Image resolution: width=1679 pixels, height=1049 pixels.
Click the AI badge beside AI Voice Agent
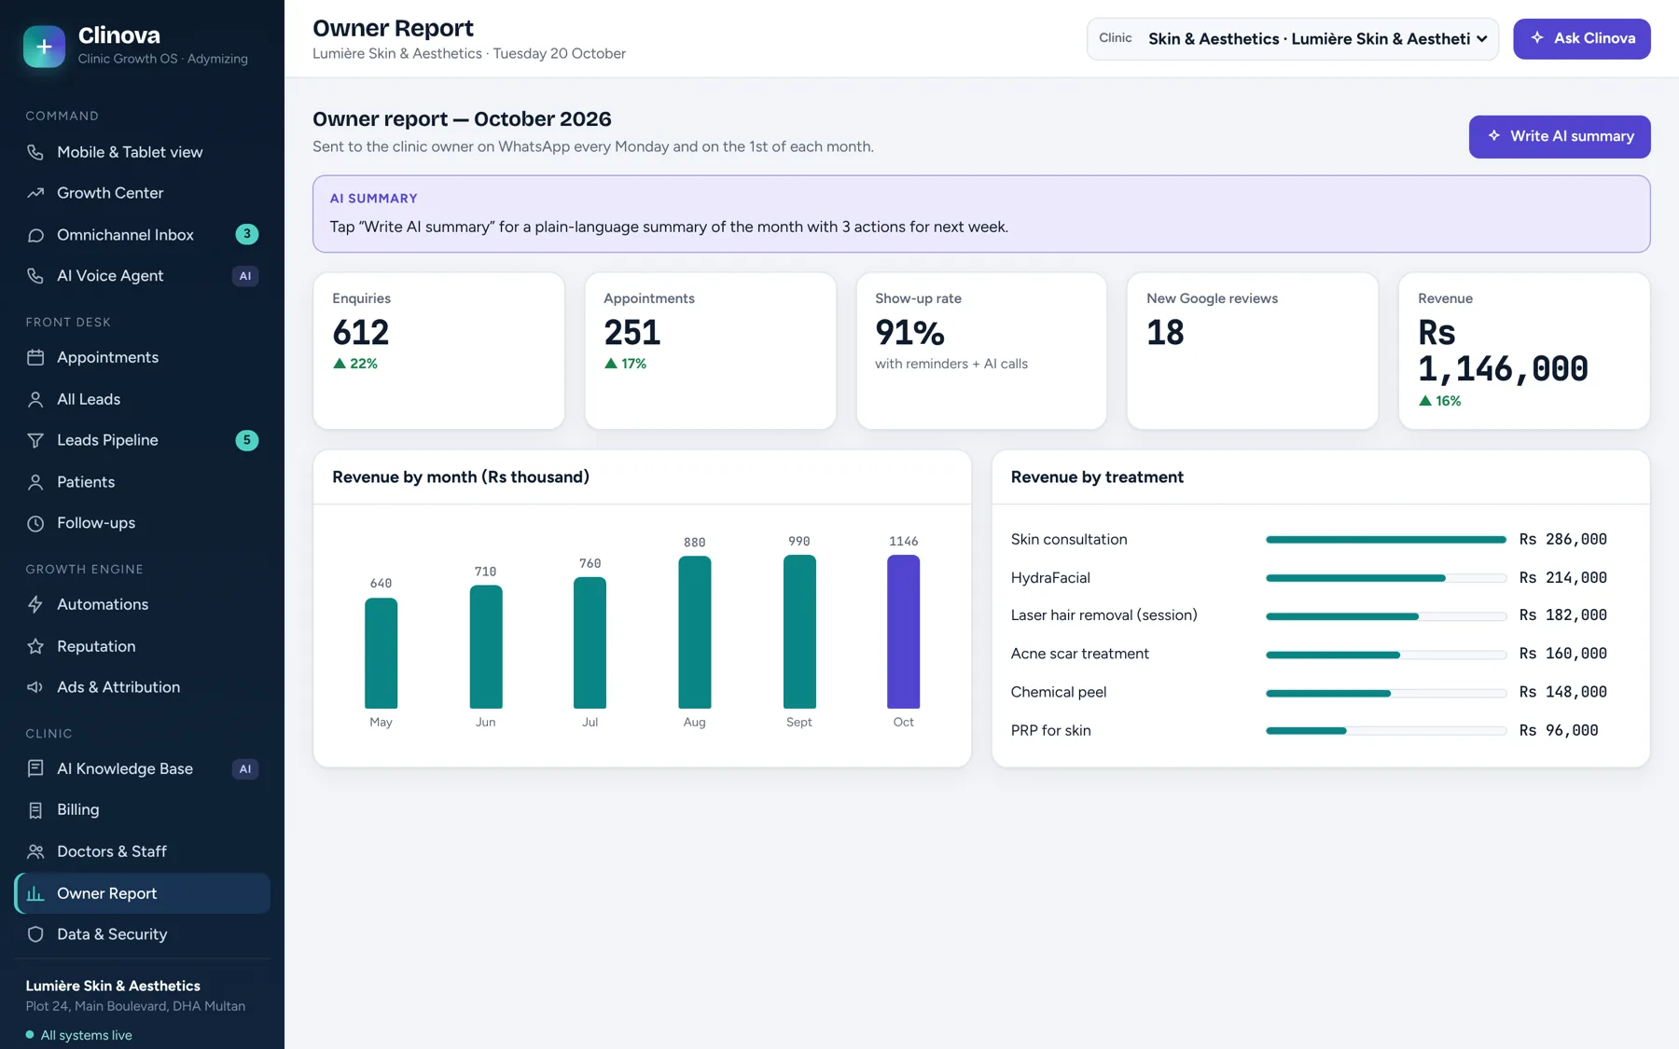click(245, 276)
